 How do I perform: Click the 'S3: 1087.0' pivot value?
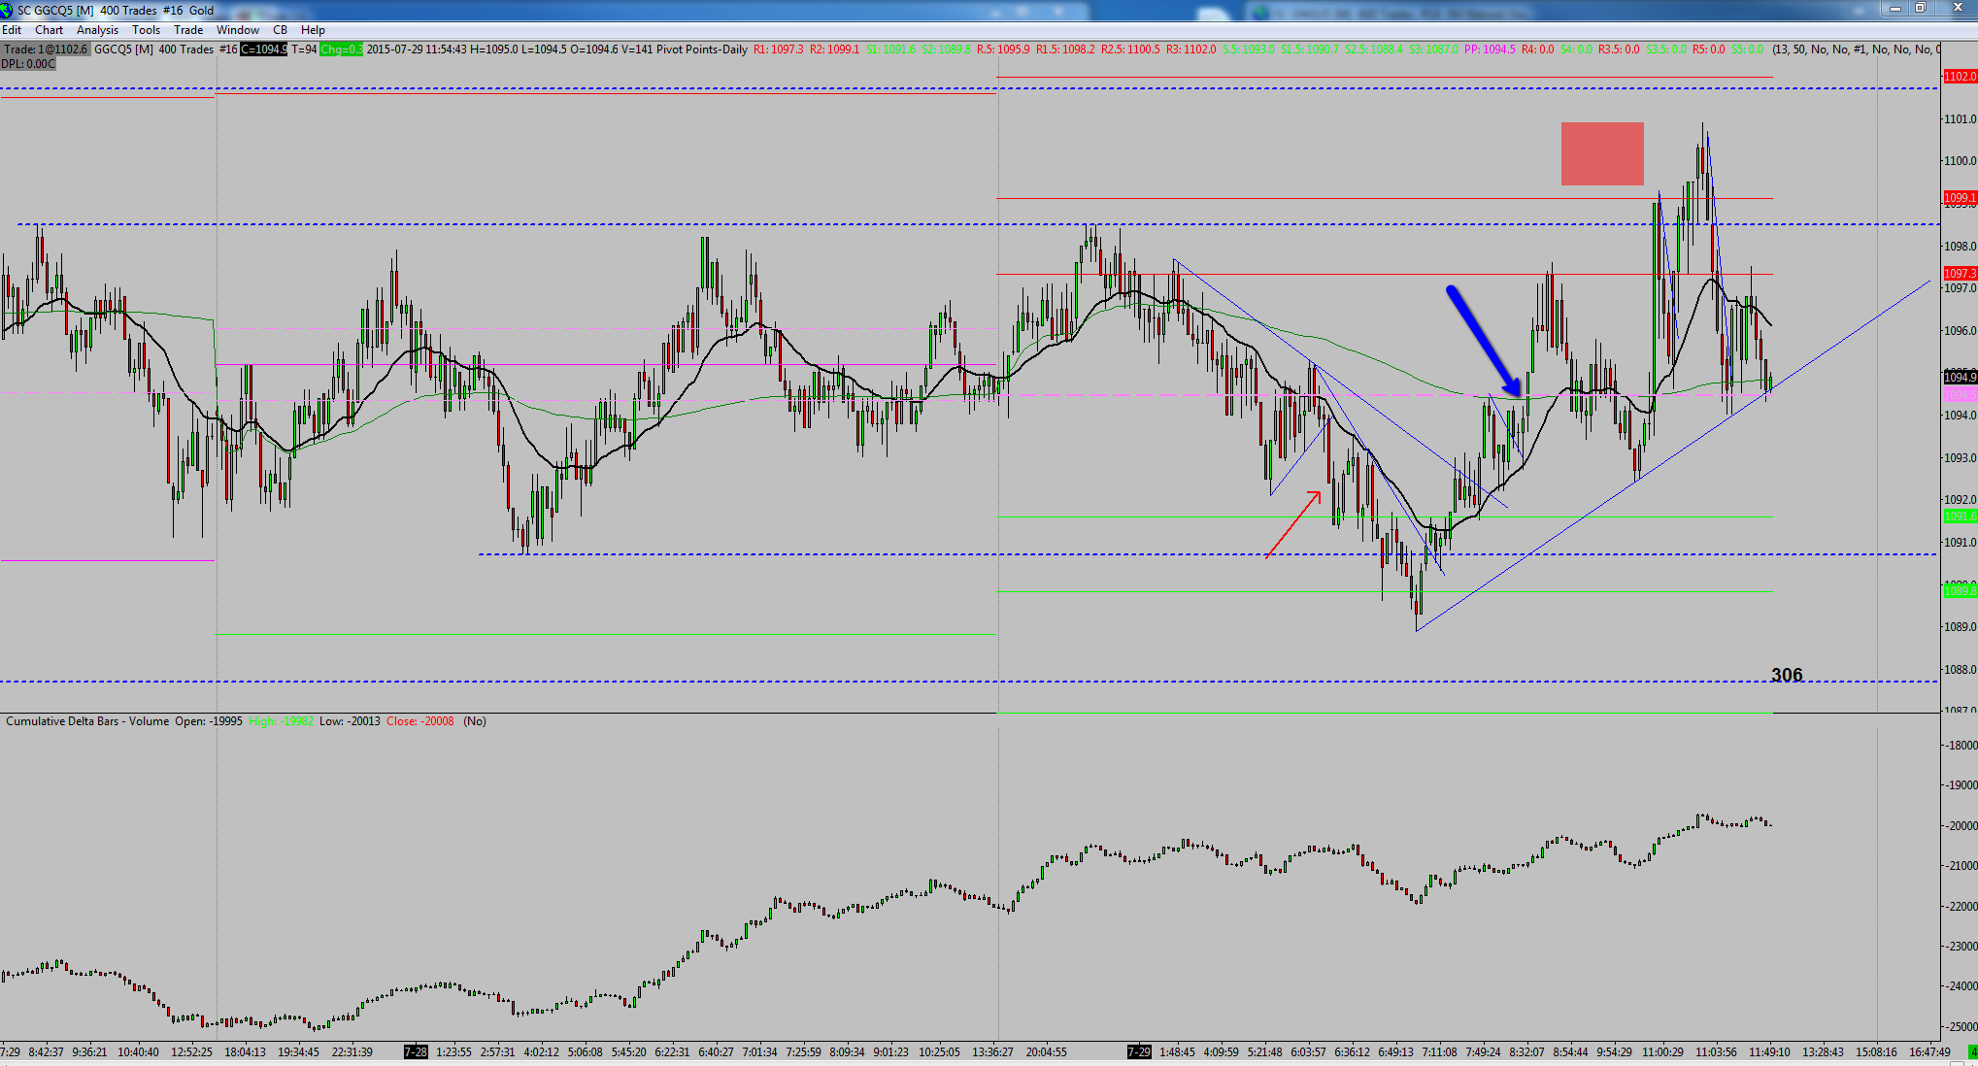point(1434,50)
